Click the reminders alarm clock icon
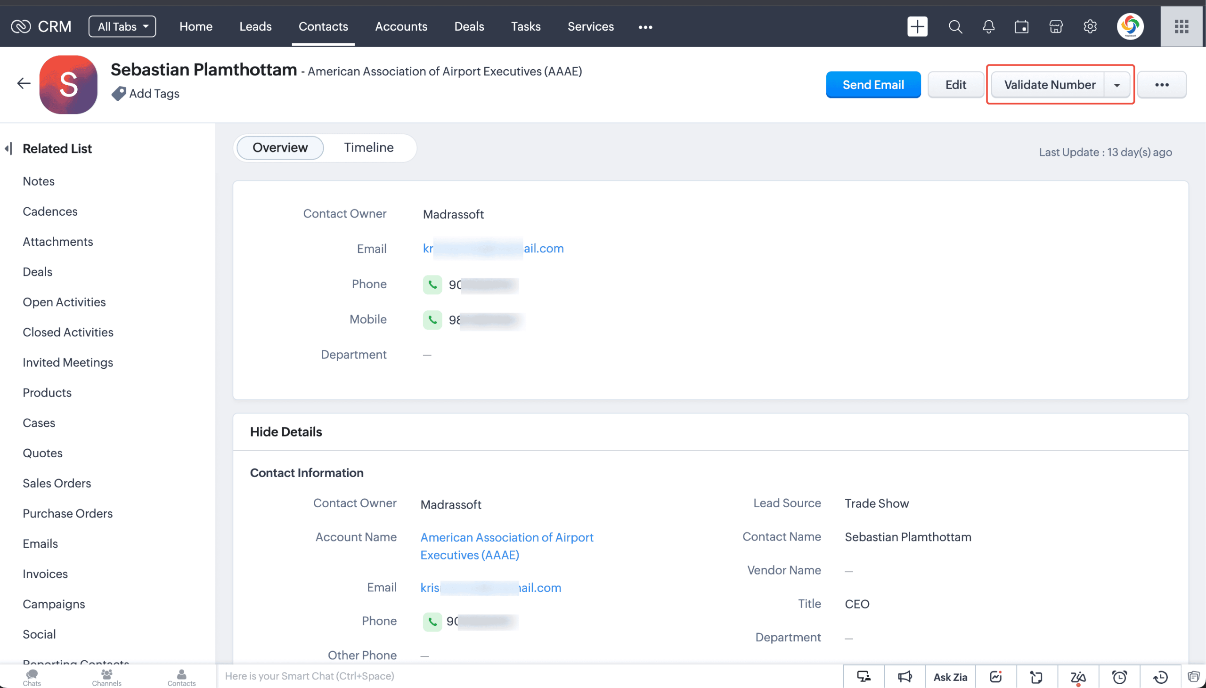 [x=1119, y=677]
